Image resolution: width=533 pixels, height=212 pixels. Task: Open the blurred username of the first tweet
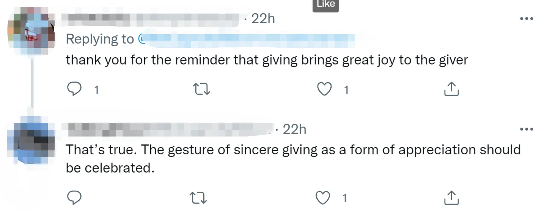[x=151, y=19]
